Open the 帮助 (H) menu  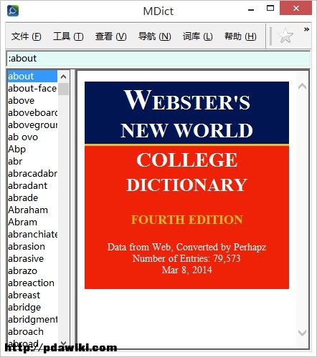click(x=240, y=36)
